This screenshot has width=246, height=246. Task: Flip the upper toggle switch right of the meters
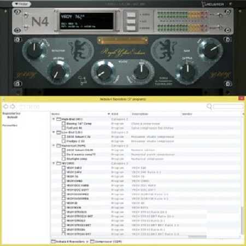click(219, 15)
